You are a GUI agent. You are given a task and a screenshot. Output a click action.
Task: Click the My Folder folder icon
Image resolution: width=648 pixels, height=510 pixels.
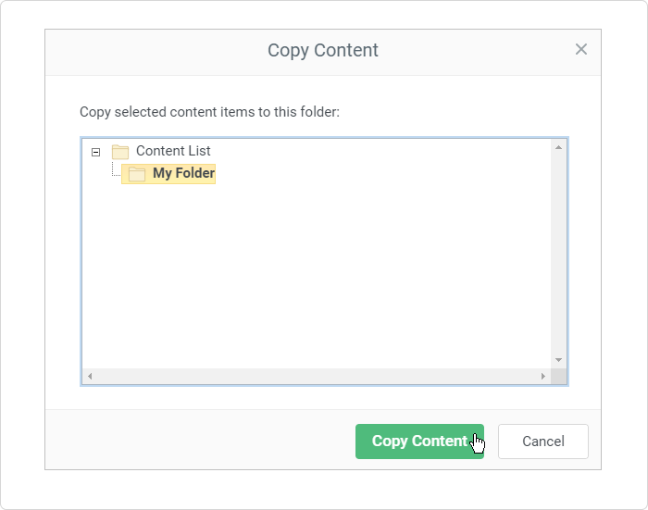coord(137,174)
